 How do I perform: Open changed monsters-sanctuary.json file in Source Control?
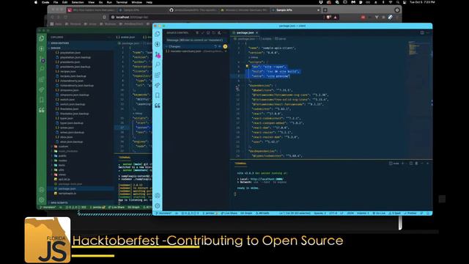tap(196, 51)
